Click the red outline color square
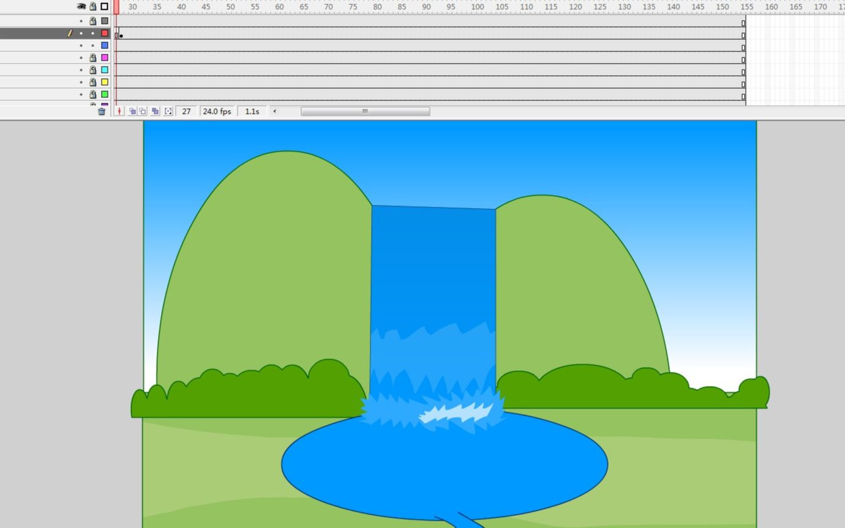Screen dimensions: 845x528 coord(105,33)
